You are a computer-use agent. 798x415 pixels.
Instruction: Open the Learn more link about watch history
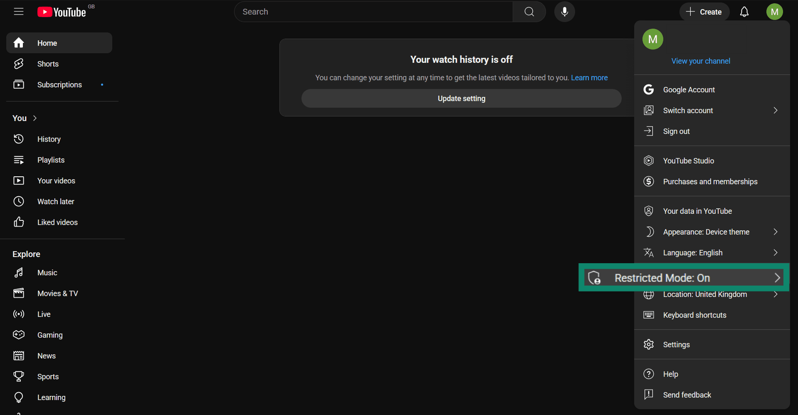pos(589,77)
